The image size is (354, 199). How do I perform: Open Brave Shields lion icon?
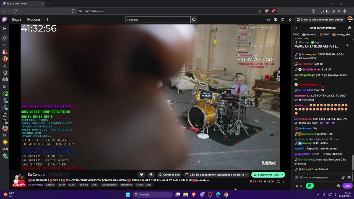(x=267, y=11)
